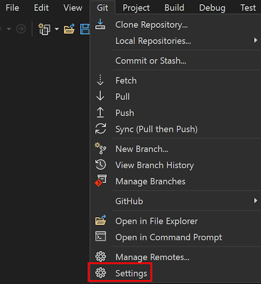Click the Open in File Explorer folder icon
The image size is (261, 284).
tap(101, 220)
